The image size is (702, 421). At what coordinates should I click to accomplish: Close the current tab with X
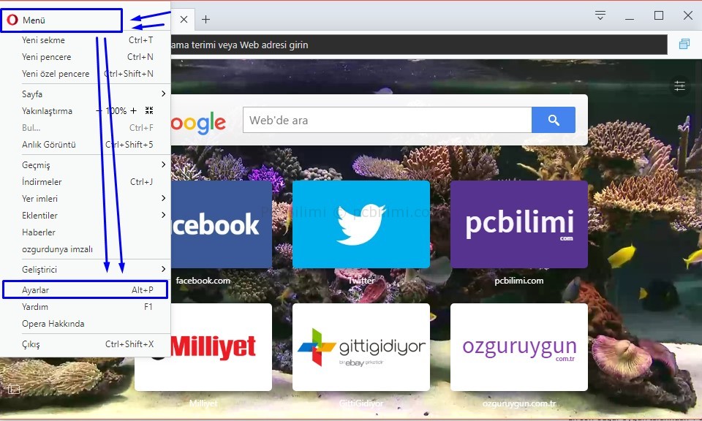coord(184,19)
